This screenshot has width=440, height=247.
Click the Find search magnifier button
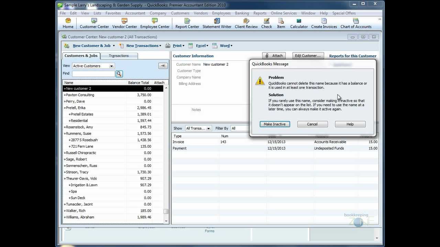pos(119,74)
